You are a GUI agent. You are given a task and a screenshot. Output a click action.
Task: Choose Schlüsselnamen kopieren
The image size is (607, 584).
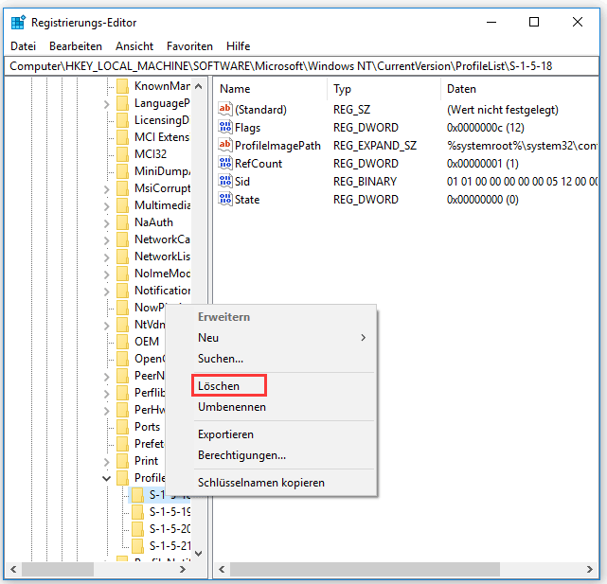(x=261, y=483)
